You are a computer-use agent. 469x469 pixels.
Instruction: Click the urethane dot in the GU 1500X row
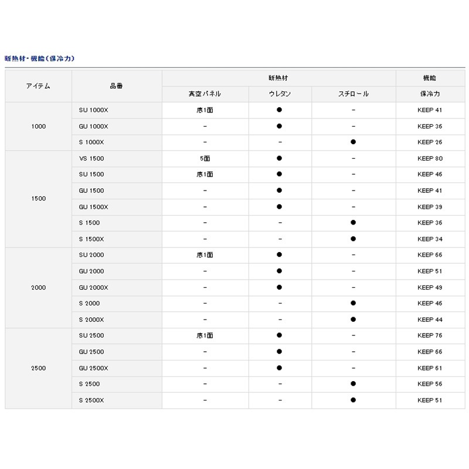280,207
